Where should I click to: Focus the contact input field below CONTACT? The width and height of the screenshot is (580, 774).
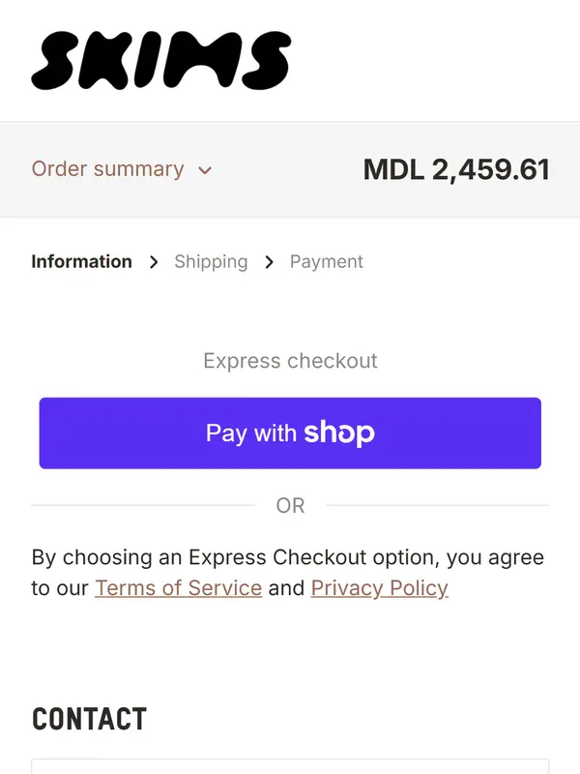(x=290, y=766)
